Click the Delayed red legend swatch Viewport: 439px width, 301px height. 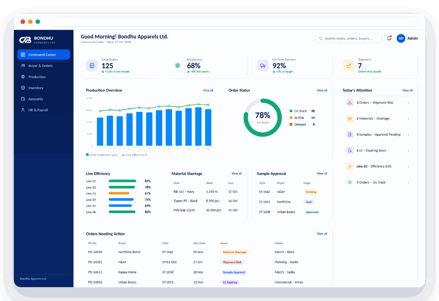coord(291,124)
